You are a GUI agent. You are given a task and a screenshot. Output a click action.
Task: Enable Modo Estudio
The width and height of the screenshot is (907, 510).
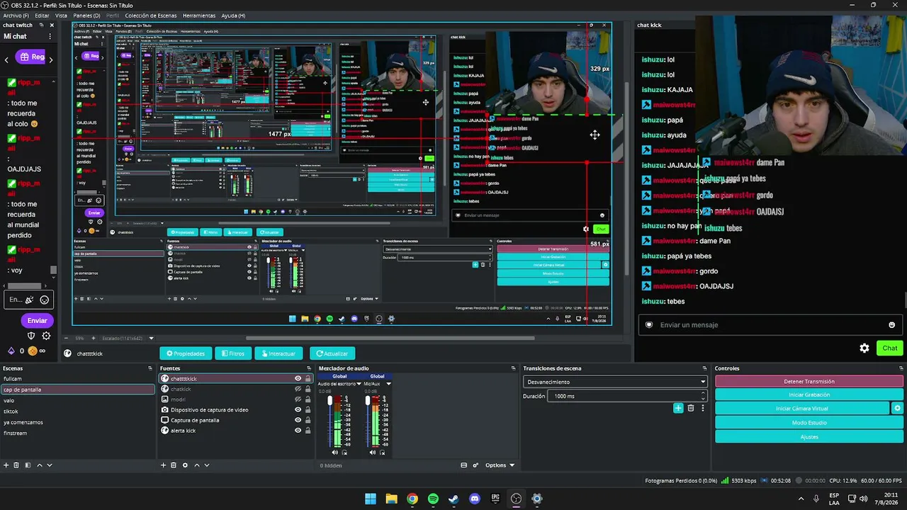click(x=809, y=423)
